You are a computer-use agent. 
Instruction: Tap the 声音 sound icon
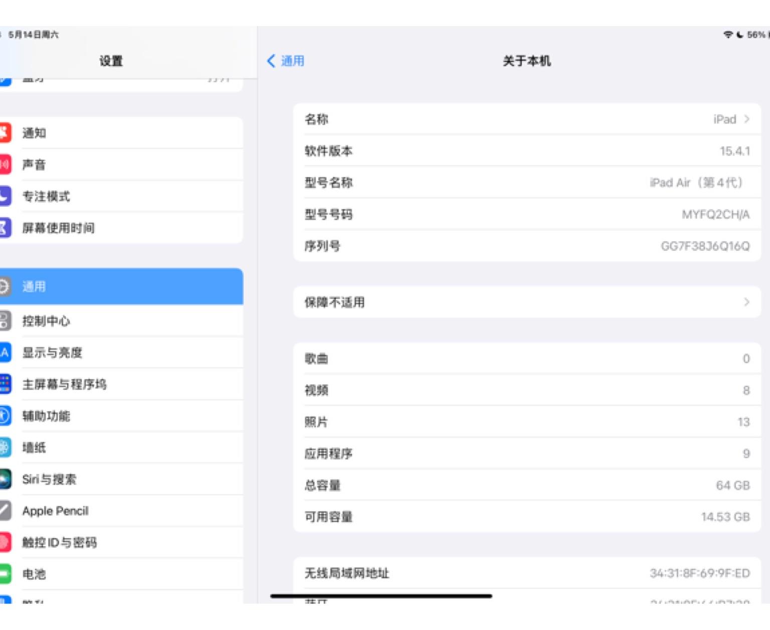pos(5,165)
